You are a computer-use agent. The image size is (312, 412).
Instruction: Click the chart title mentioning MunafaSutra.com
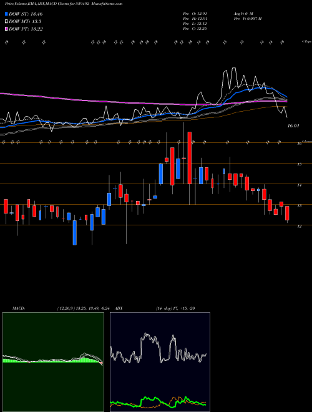click(x=64, y=4)
